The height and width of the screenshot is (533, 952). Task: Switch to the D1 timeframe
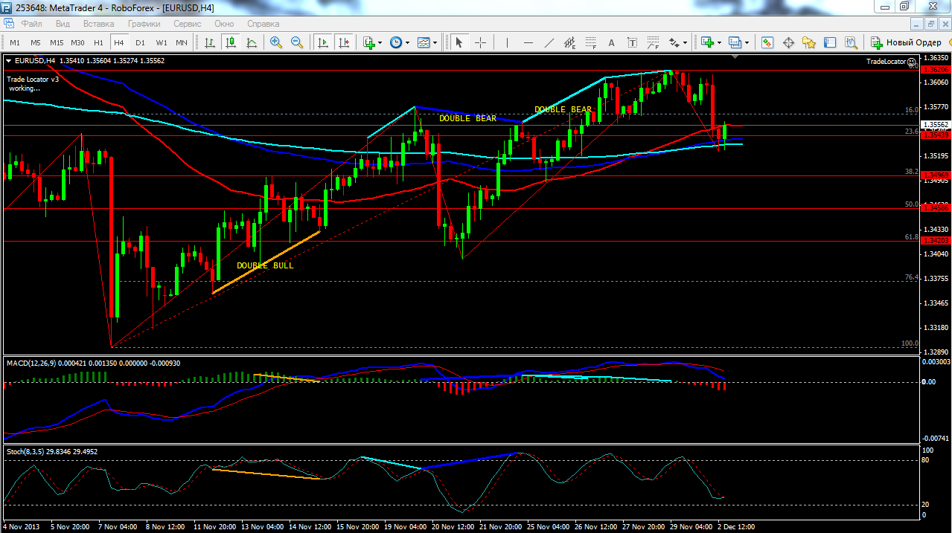coord(140,42)
